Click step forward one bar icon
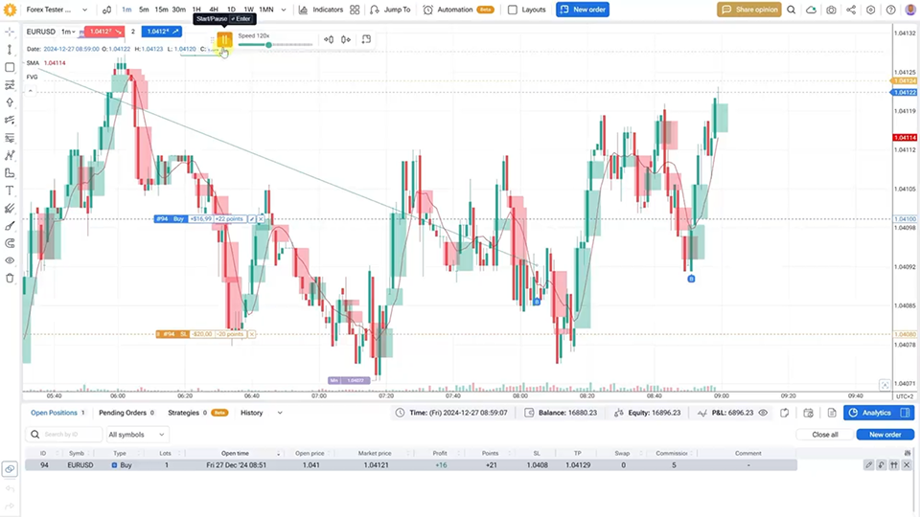 tap(346, 39)
